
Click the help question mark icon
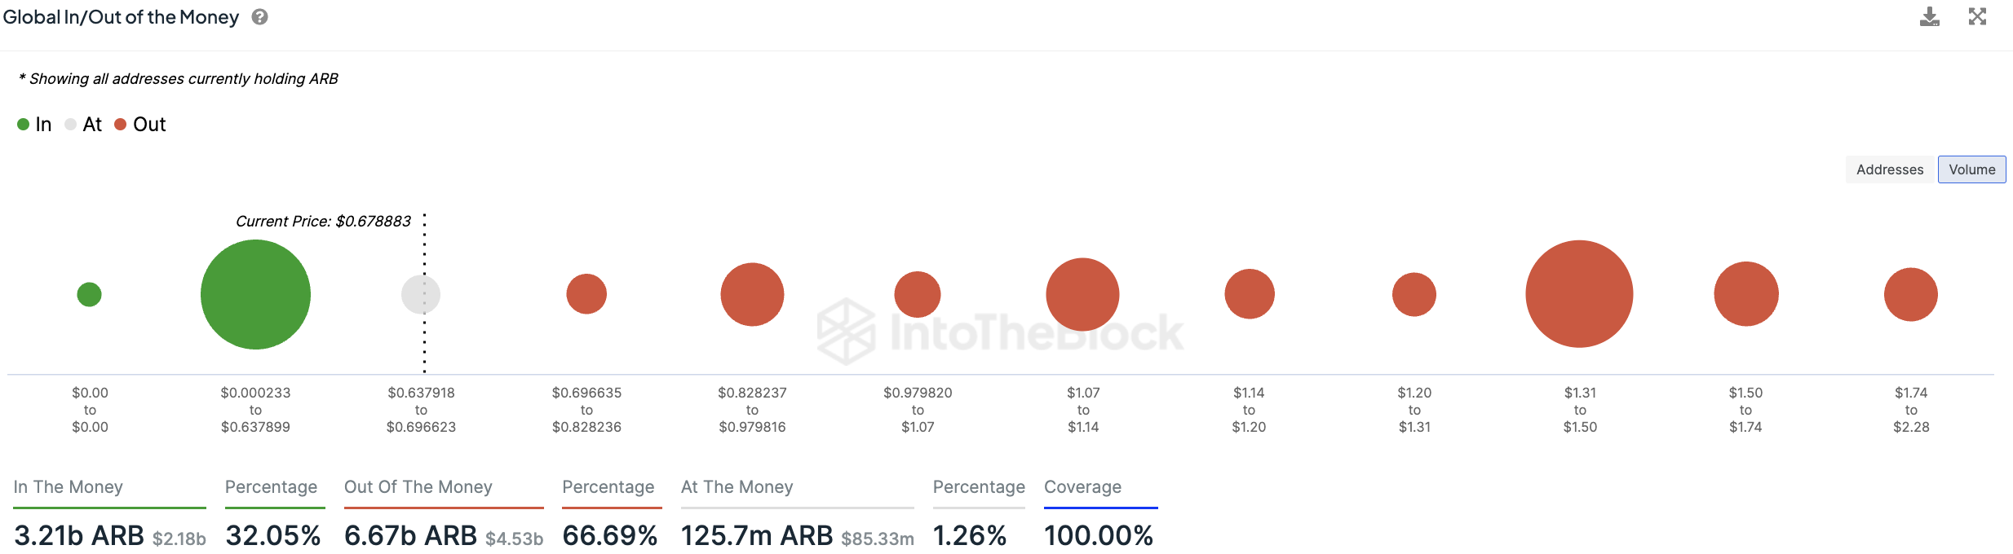coord(259,17)
